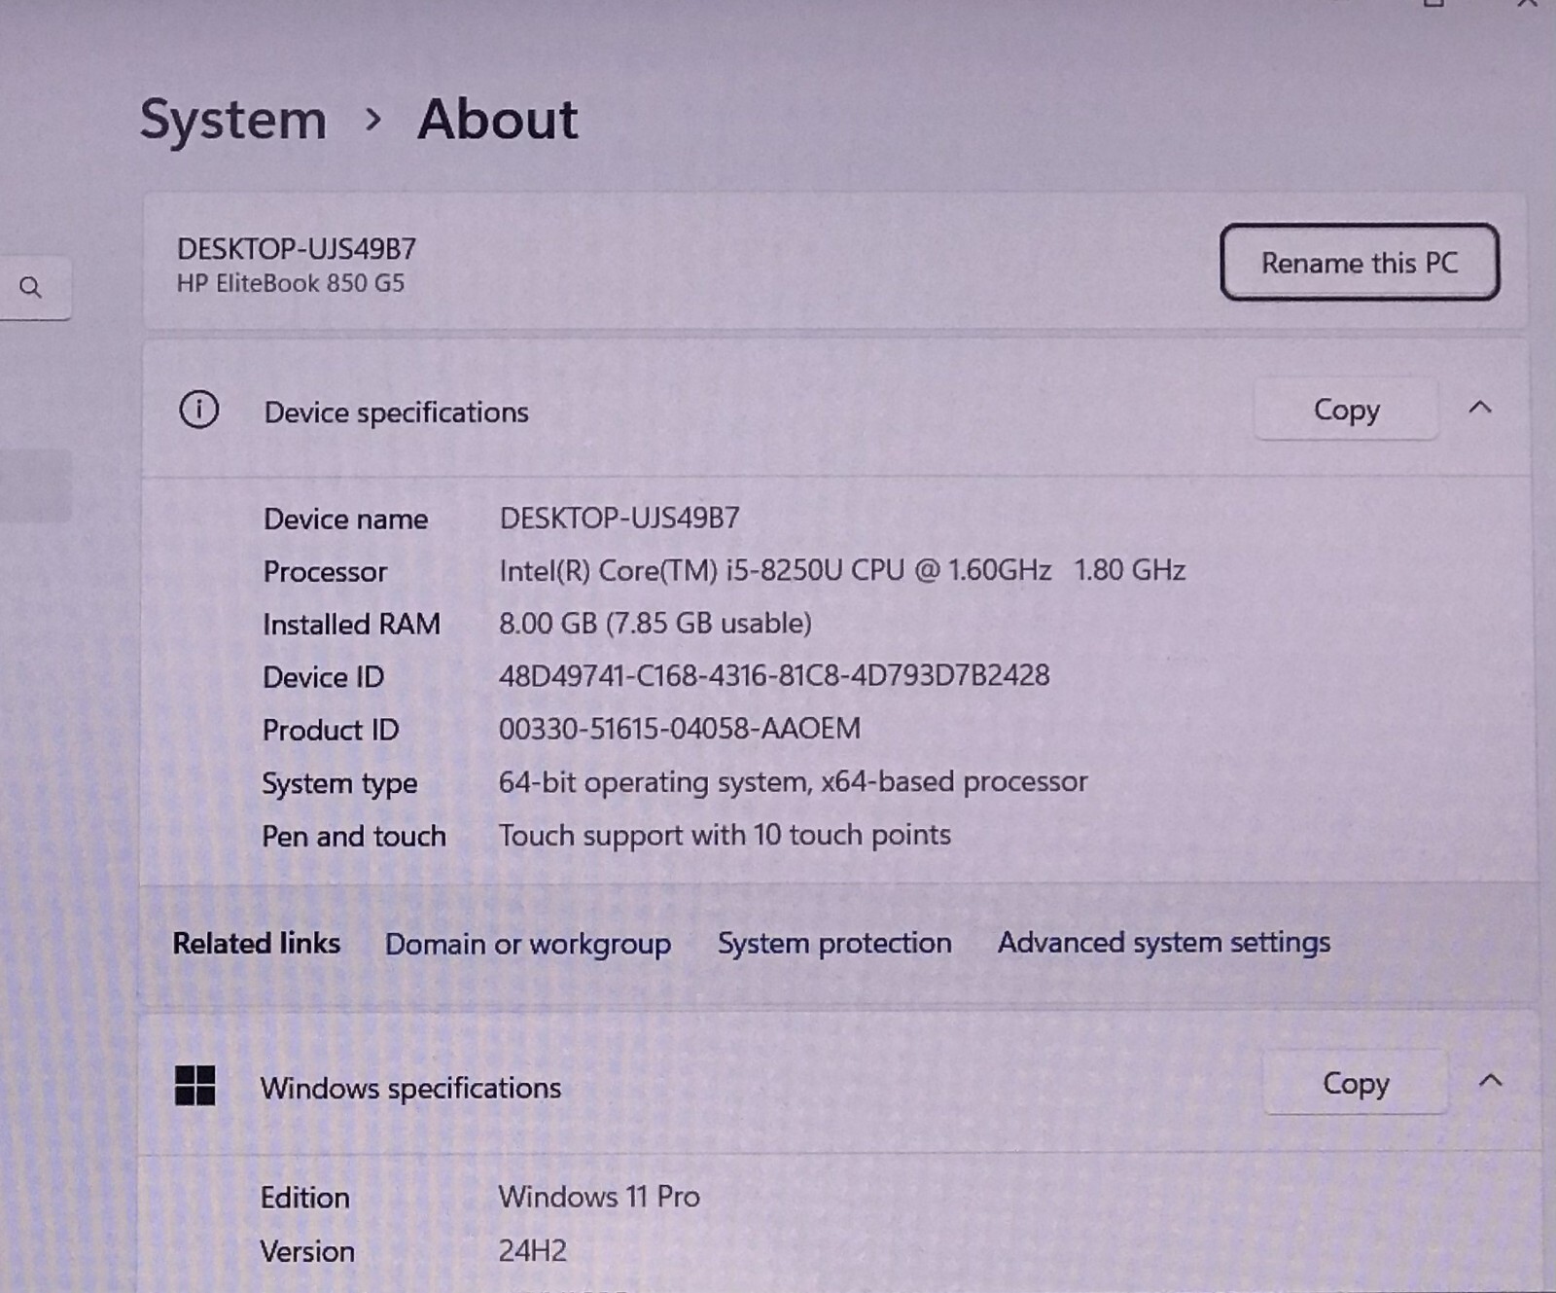The width and height of the screenshot is (1556, 1293).
Task: Click DESKTOP-UJS49B7 name in top PC card
Action: tap(297, 249)
